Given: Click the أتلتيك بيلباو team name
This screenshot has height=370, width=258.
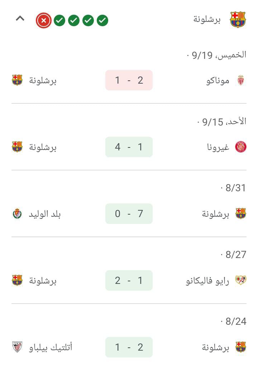Looking at the screenshot, I should [51, 347].
